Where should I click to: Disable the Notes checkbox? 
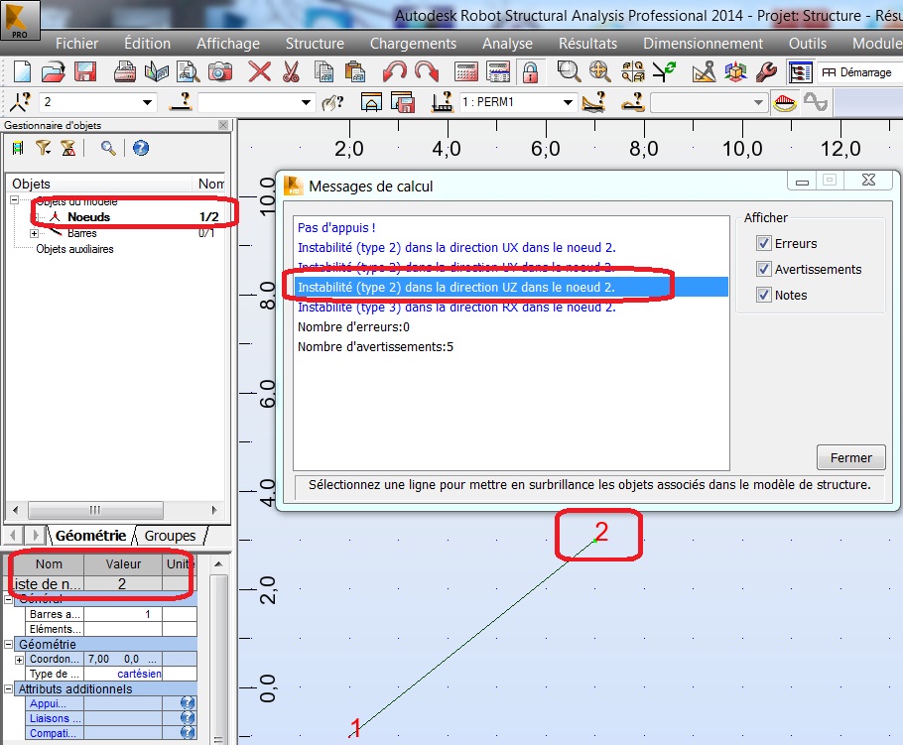[x=763, y=295]
